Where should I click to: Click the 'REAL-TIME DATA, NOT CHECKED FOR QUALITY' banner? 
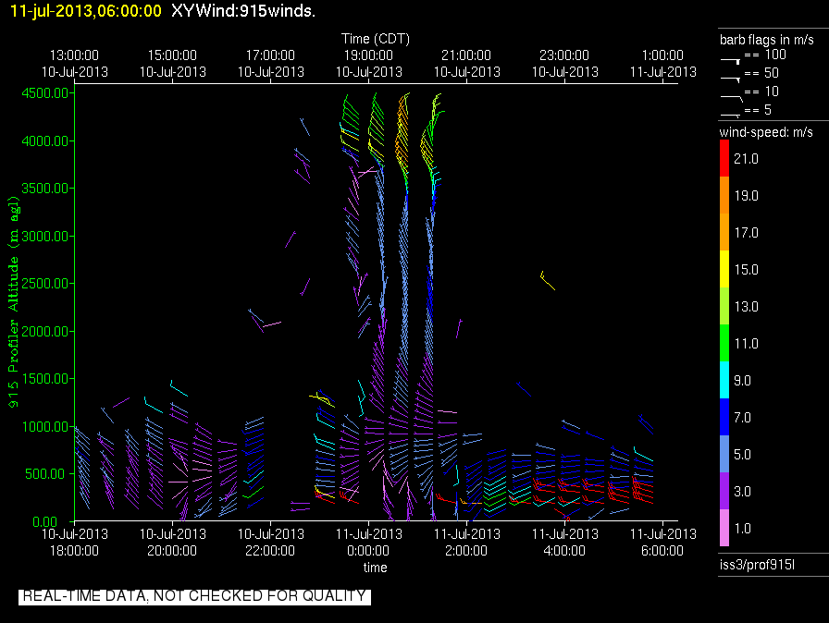point(194,596)
